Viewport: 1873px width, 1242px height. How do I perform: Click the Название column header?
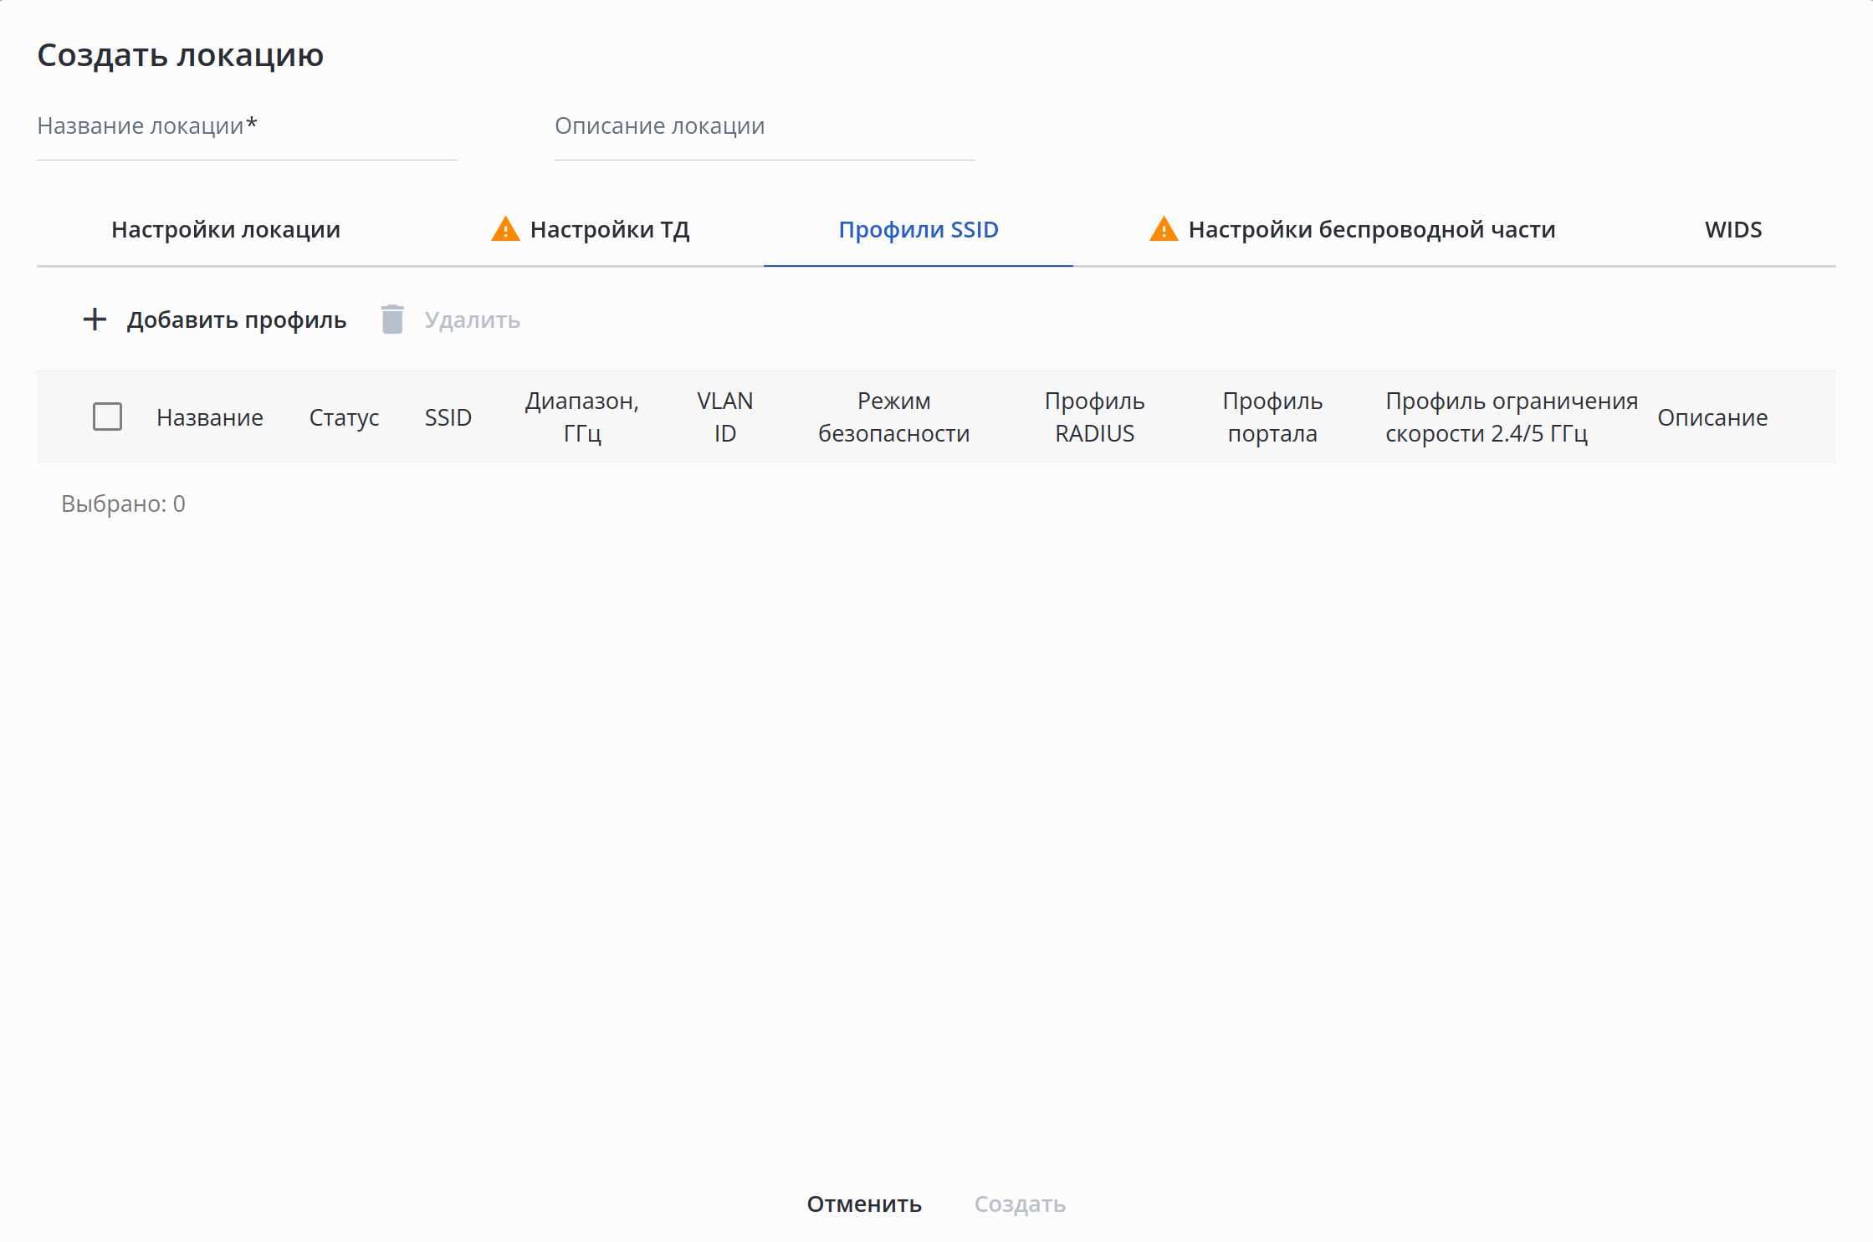point(210,417)
